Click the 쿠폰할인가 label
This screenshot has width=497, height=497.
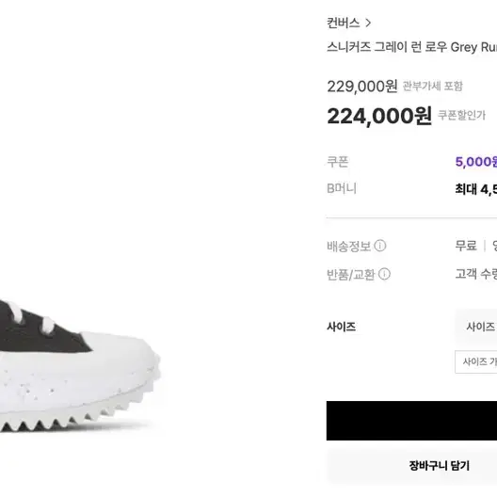[462, 115]
